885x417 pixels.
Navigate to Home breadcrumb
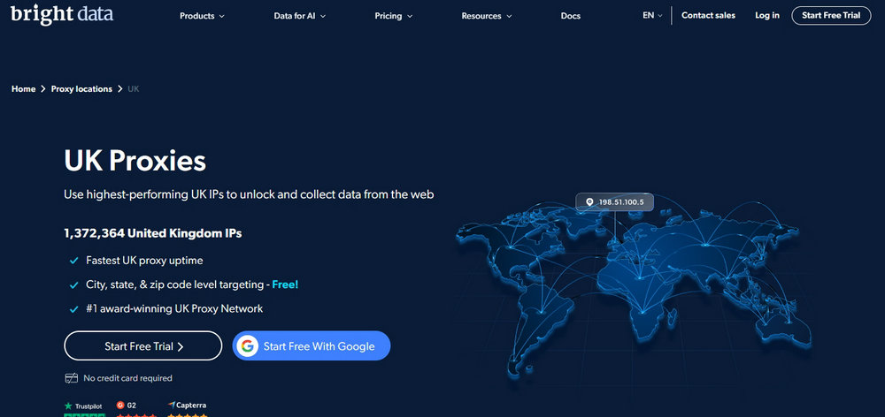(x=23, y=89)
